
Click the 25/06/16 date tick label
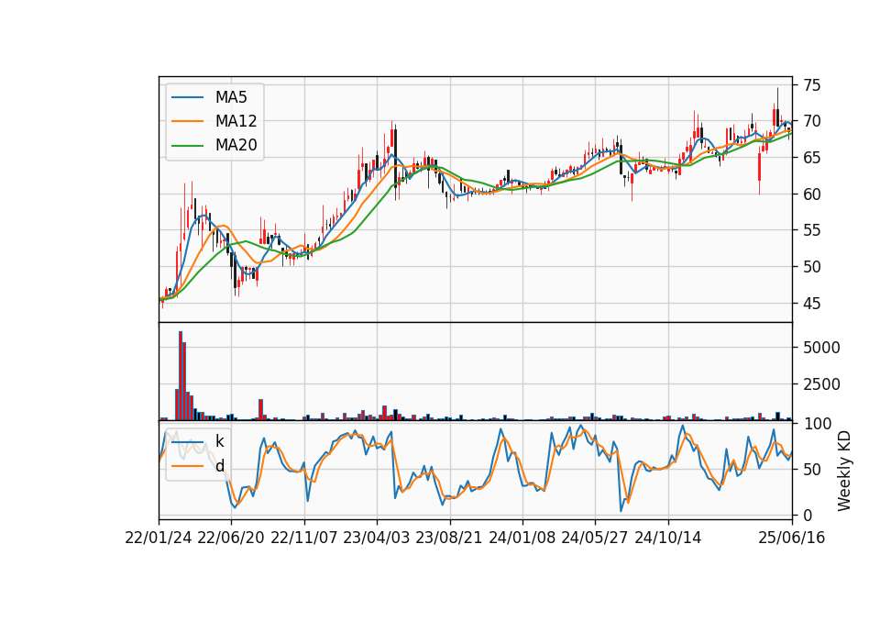pos(792,539)
